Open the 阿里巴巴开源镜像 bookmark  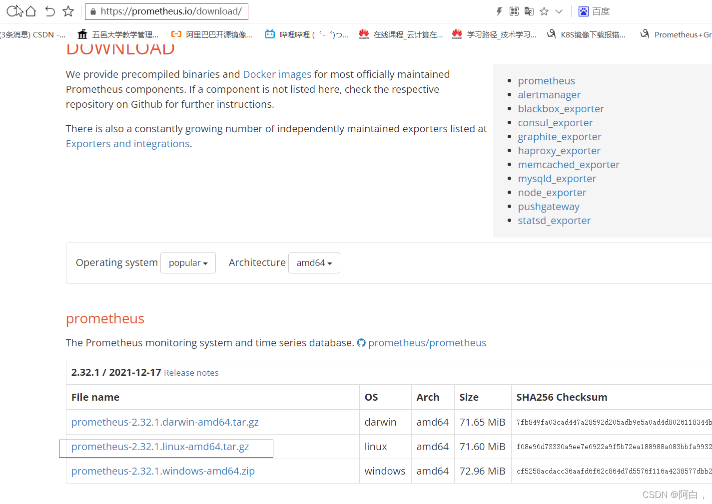tap(212, 34)
